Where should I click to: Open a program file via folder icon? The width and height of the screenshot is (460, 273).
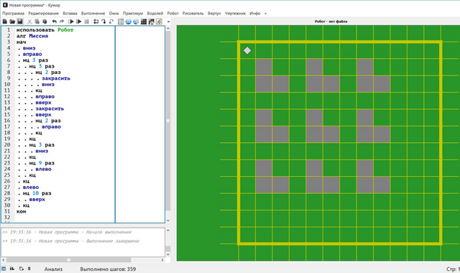12,22
